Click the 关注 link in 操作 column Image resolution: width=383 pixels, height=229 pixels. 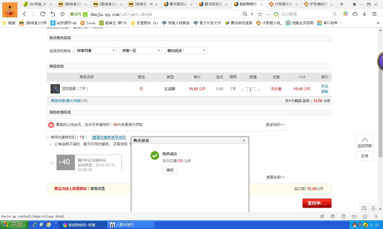pos(325,86)
